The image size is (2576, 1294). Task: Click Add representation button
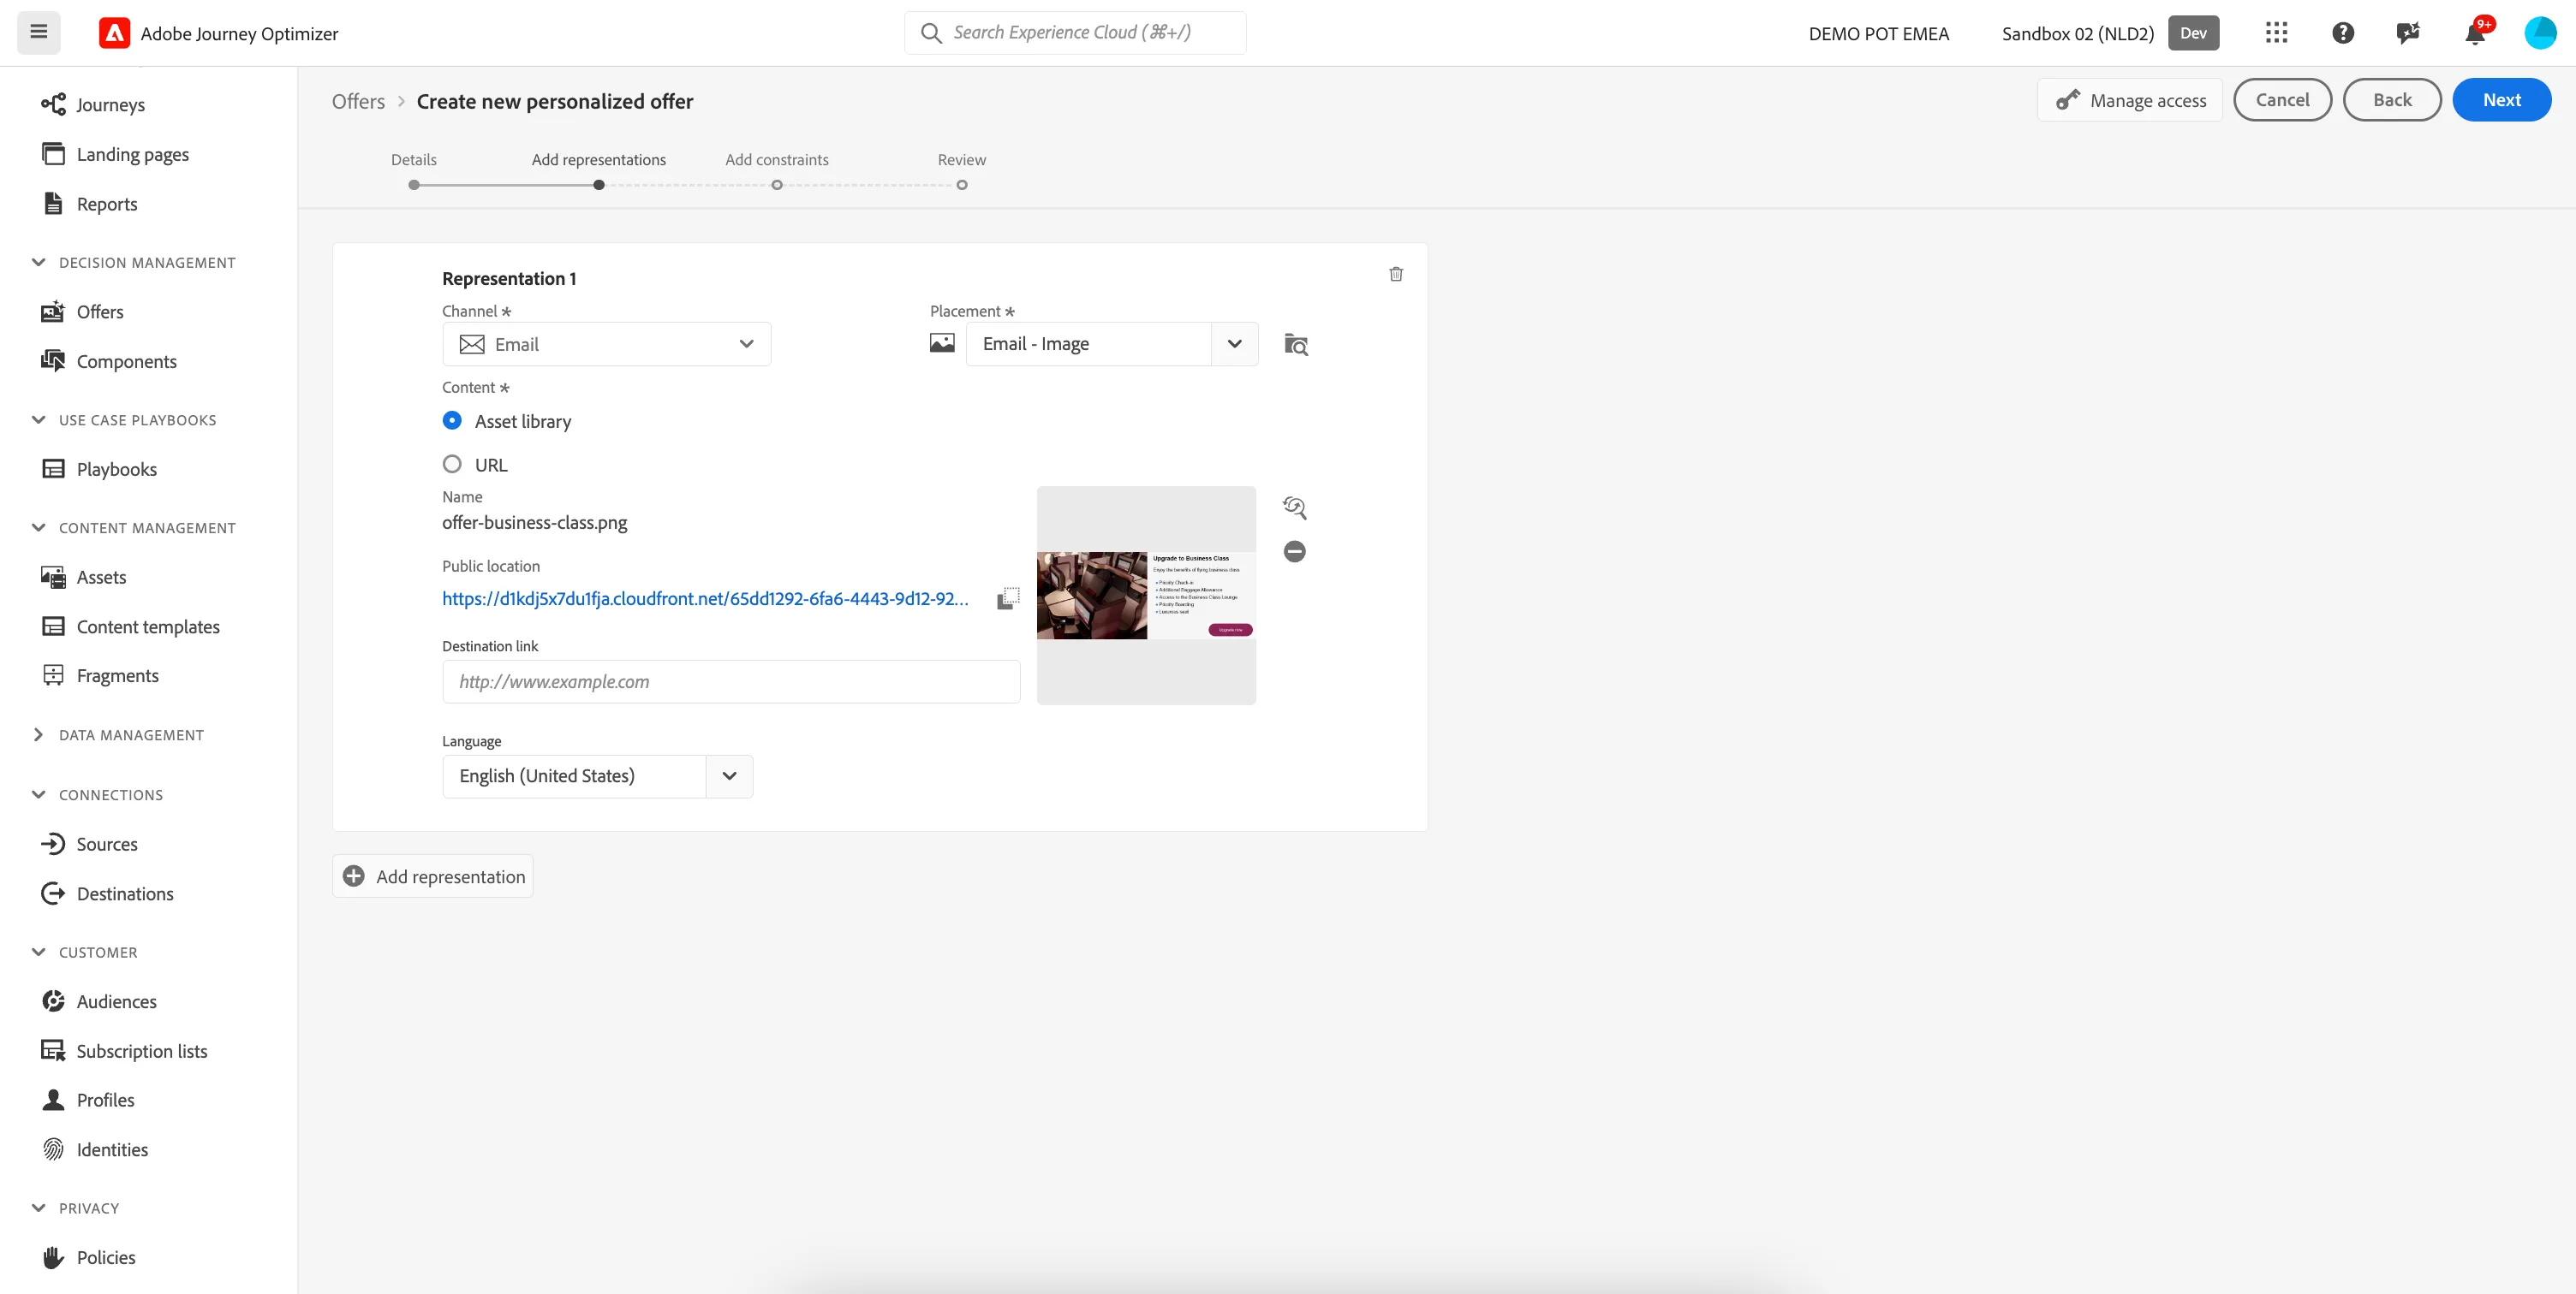tap(433, 876)
